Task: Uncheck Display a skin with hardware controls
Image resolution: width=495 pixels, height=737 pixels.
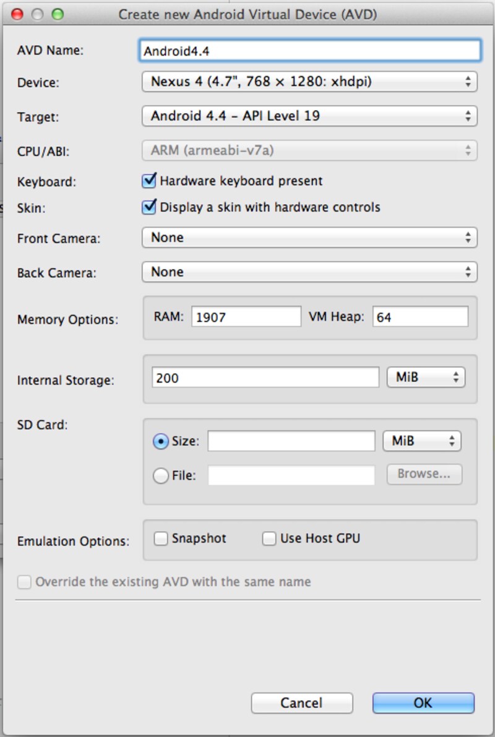Action: pyautogui.click(x=148, y=207)
